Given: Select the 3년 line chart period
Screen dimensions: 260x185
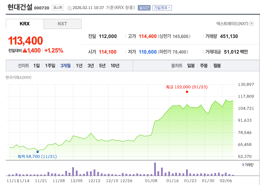Looking at the screenshot, I should (91, 66).
